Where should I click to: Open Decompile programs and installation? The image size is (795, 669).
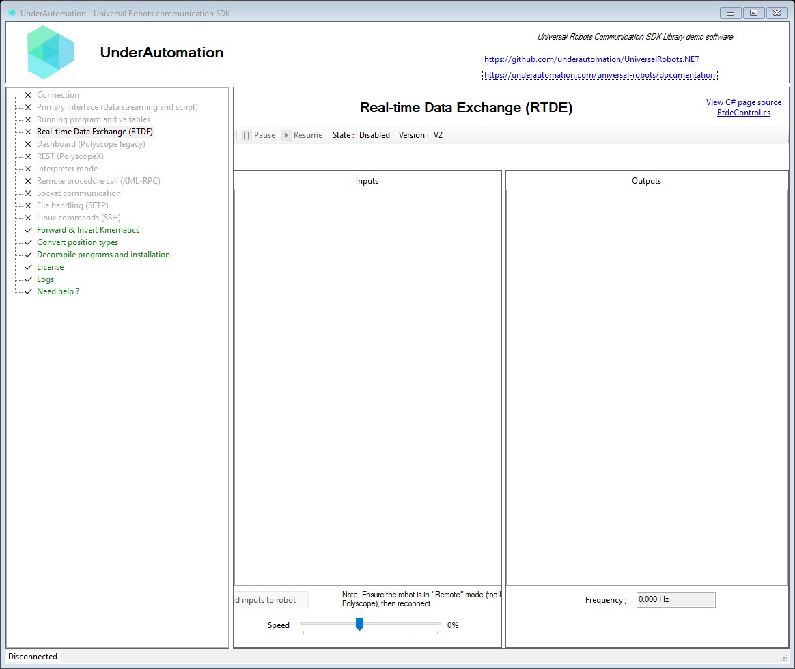pyautogui.click(x=103, y=255)
